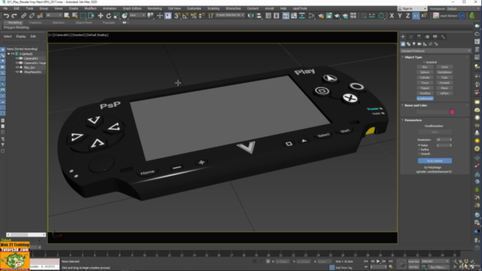Open the Utilities wrench panel tab
Image resolution: width=482 pixels, height=271 pixels.
tap(443, 37)
